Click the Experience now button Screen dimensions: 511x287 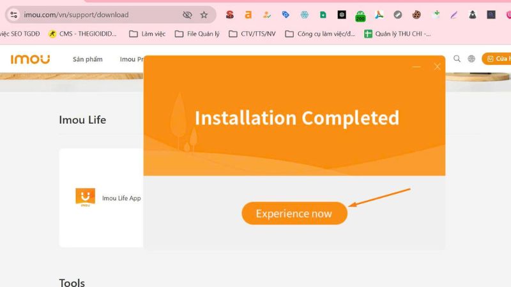(294, 214)
